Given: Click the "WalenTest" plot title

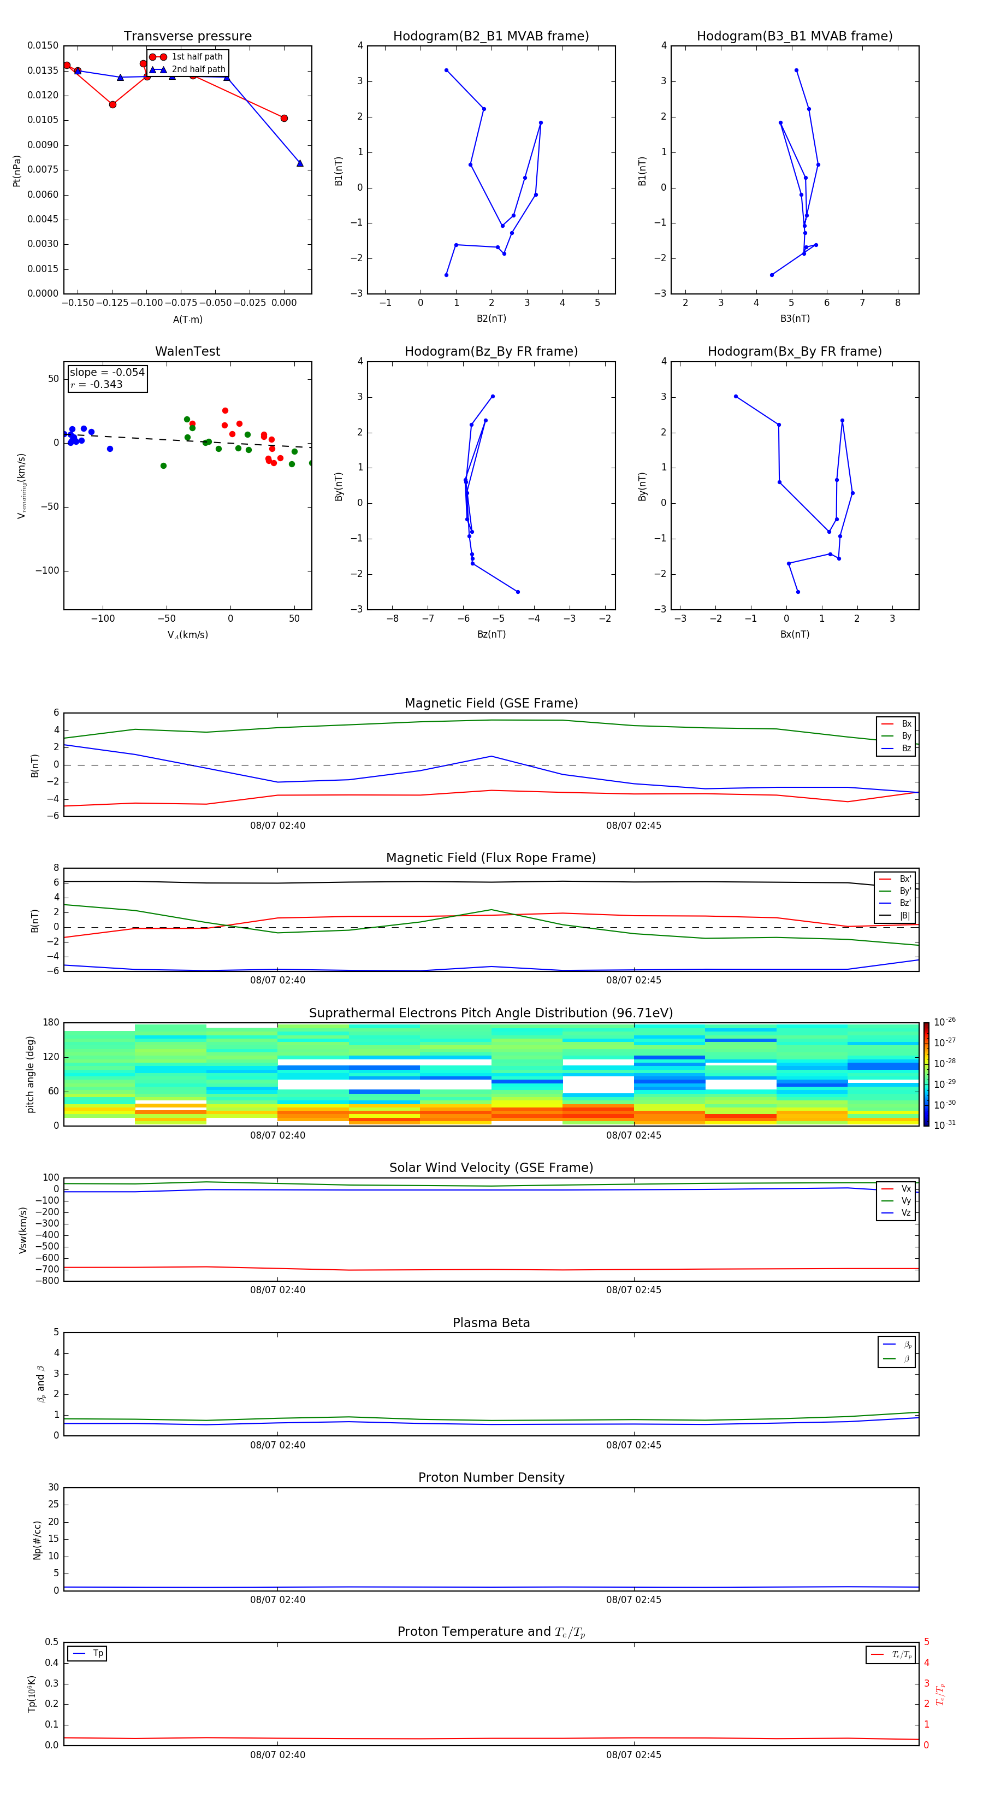Looking at the screenshot, I should pos(187,351).
